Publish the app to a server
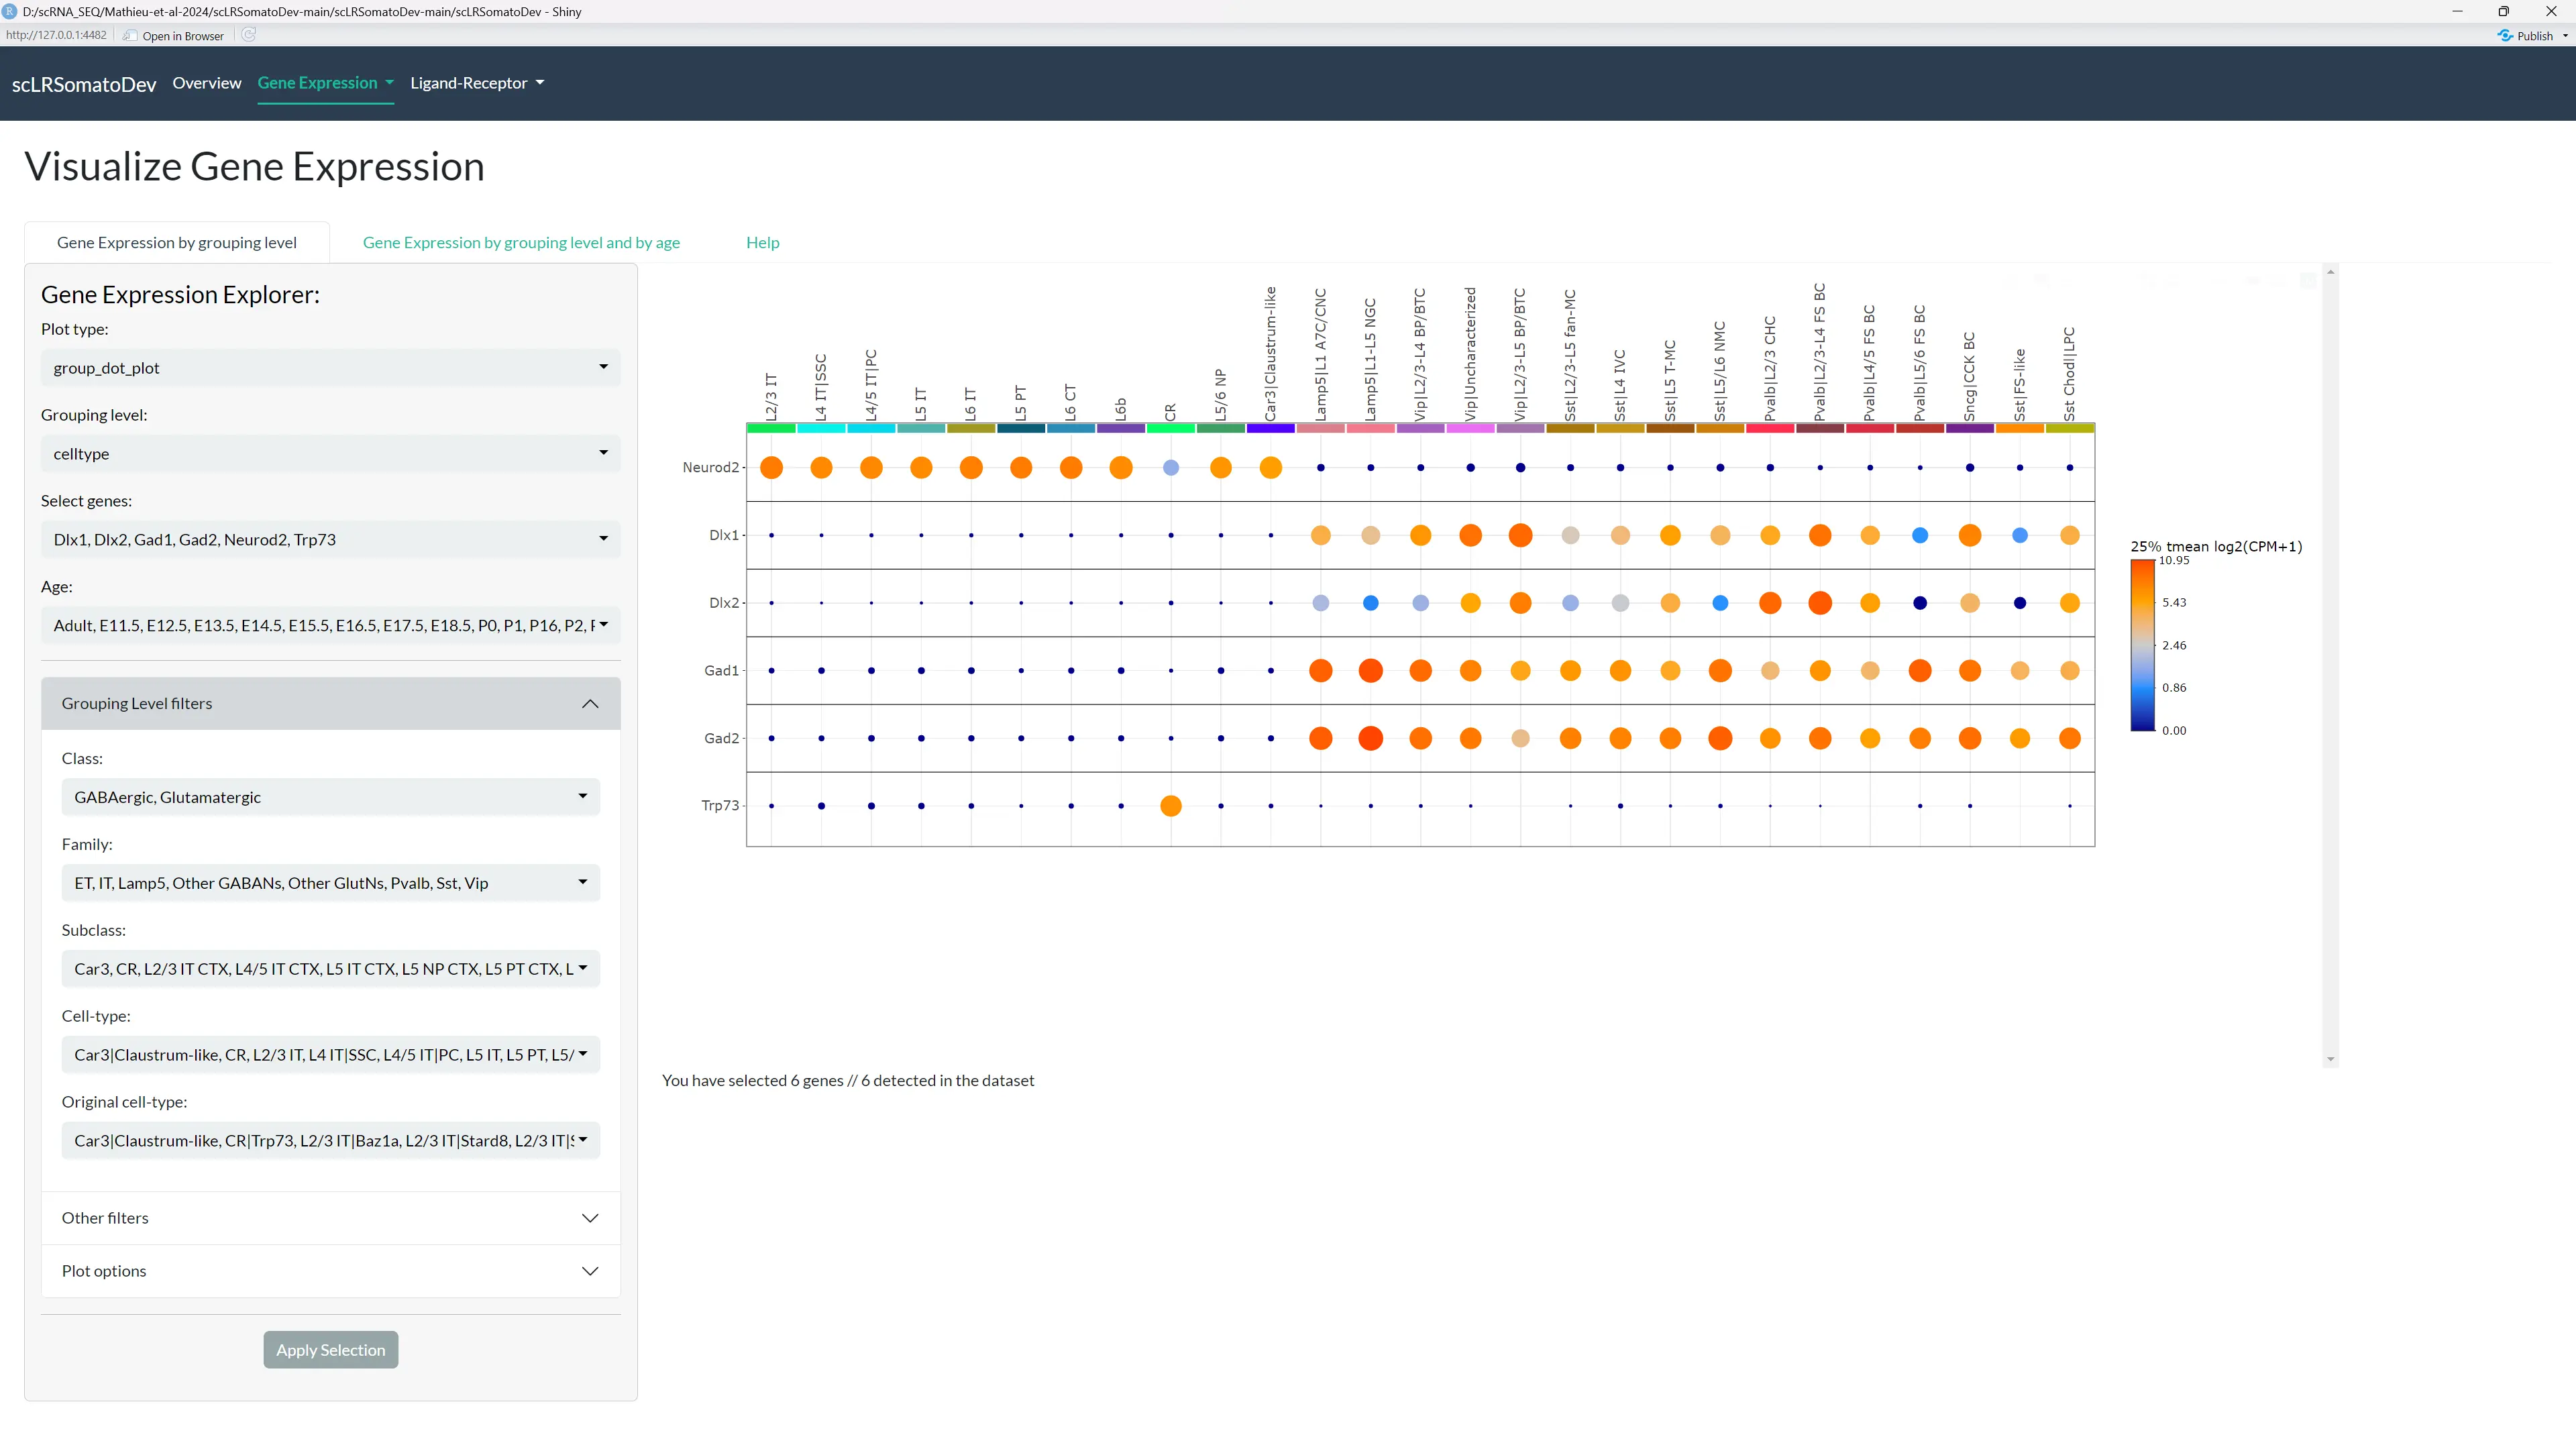2576x1449 pixels. click(x=2531, y=35)
